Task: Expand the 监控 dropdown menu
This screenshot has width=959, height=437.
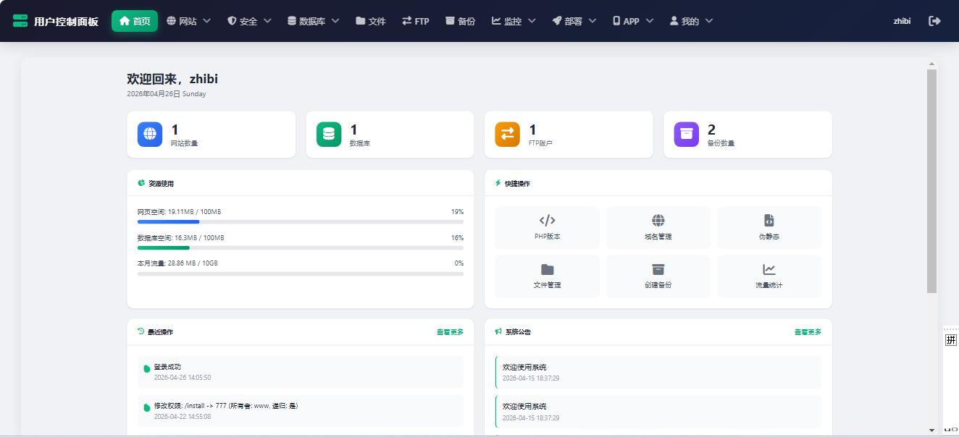Action: point(514,21)
